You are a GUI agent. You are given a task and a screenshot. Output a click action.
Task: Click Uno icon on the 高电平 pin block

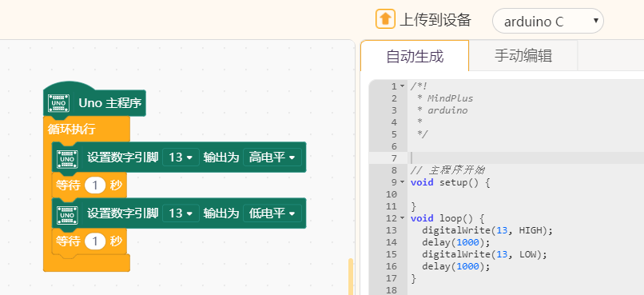pos(67,159)
